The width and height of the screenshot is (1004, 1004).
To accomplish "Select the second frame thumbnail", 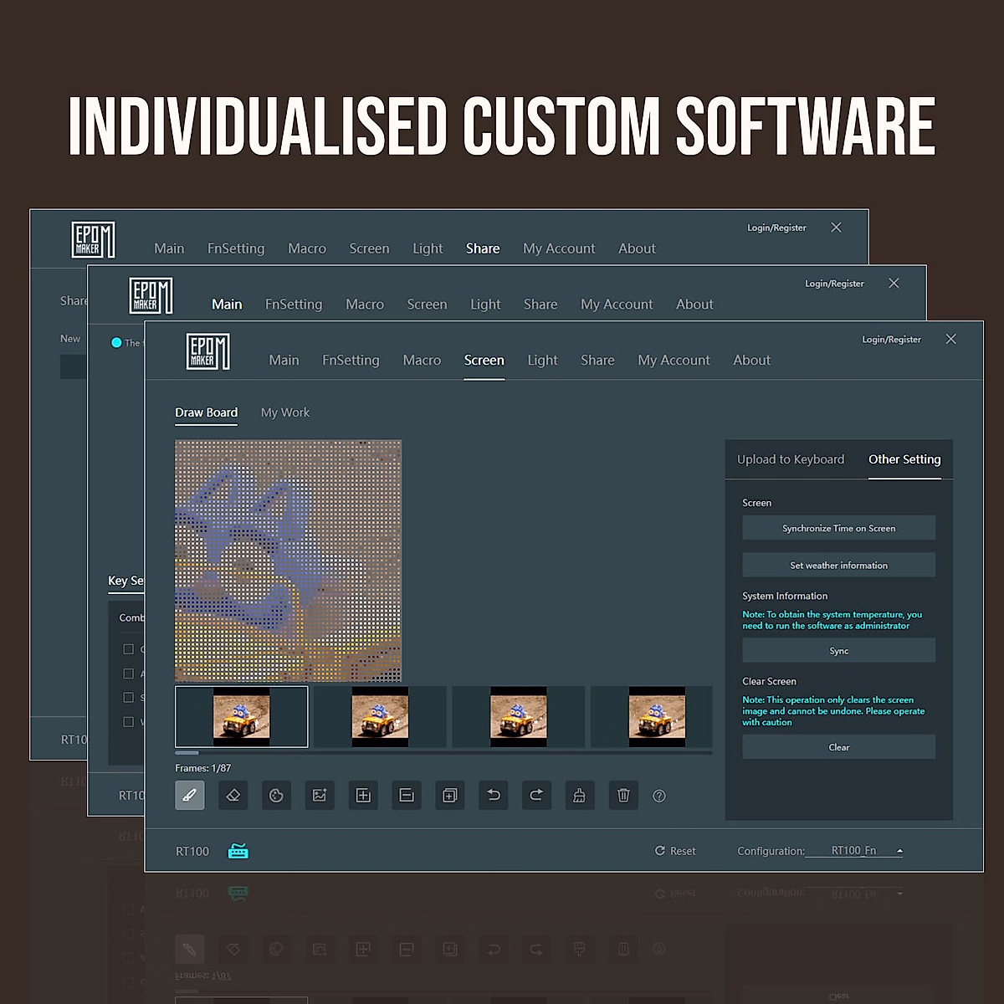I will (380, 717).
